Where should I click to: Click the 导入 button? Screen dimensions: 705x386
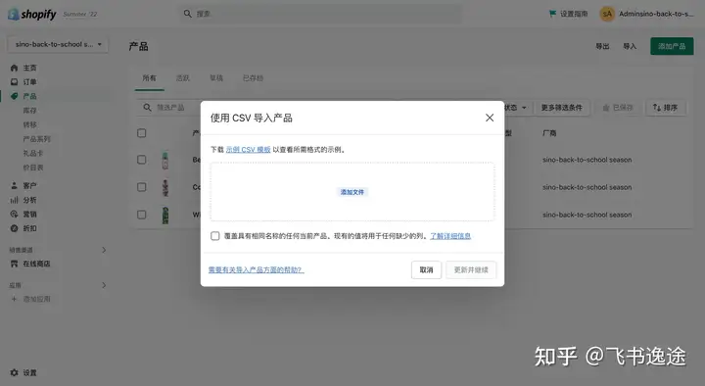pyautogui.click(x=630, y=46)
